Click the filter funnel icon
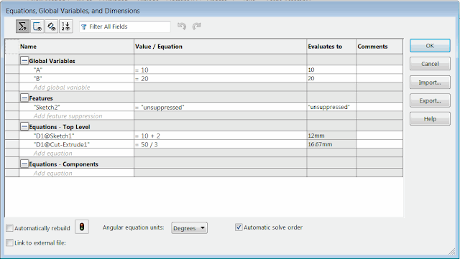Screen dimensions: 460x259 (84, 27)
